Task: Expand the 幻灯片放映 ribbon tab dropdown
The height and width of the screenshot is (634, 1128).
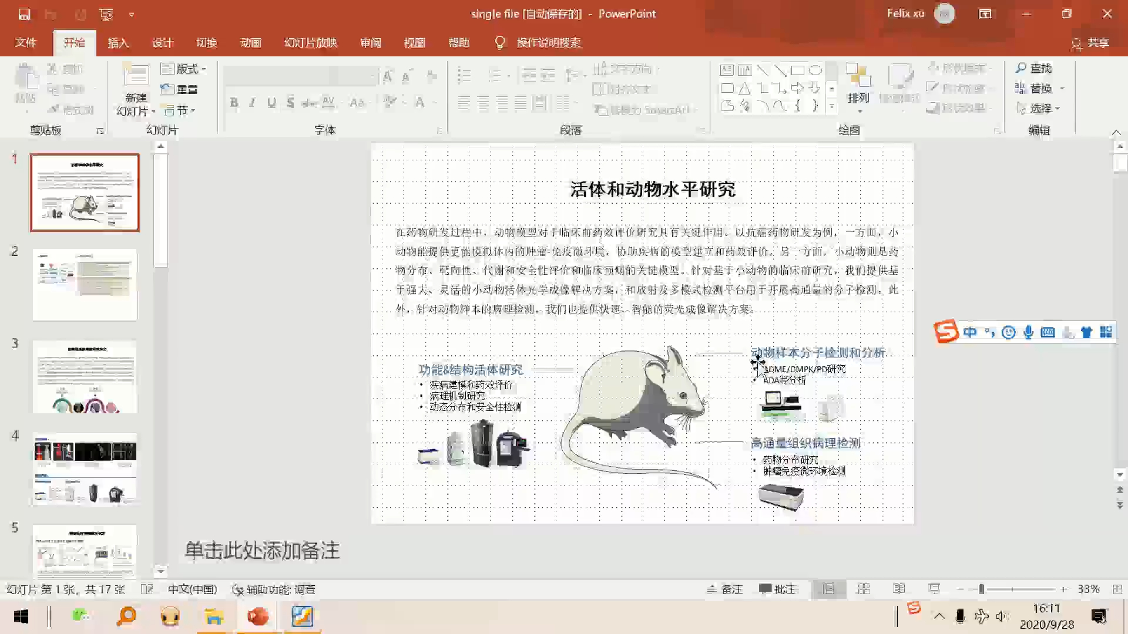Action: 310,43
